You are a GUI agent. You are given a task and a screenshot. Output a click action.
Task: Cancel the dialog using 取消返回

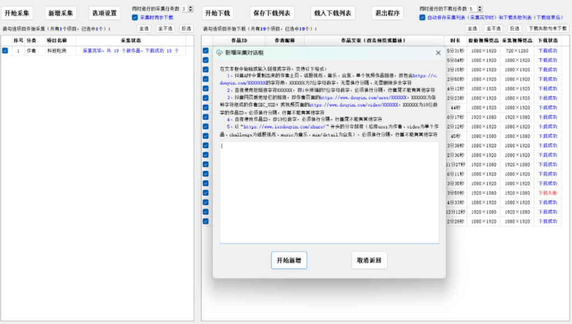(369, 260)
